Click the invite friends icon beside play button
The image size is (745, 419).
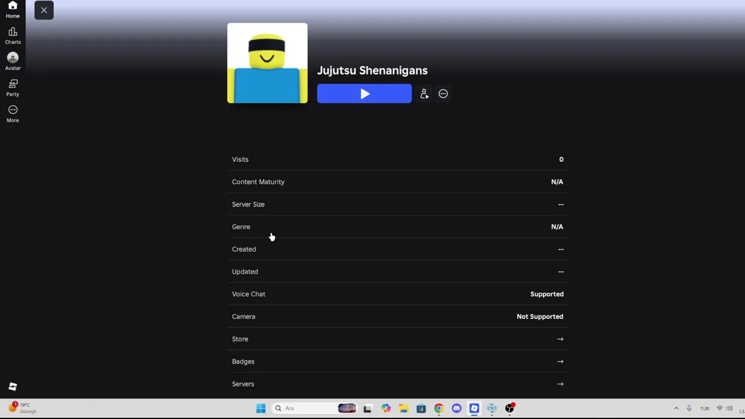pos(424,94)
